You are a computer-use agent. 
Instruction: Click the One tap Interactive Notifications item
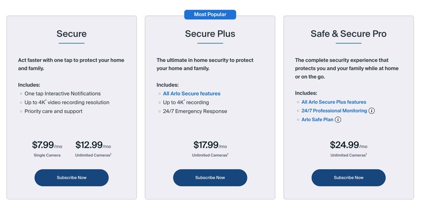(x=62, y=93)
